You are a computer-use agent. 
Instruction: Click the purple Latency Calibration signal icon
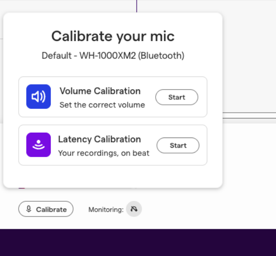[39, 145]
